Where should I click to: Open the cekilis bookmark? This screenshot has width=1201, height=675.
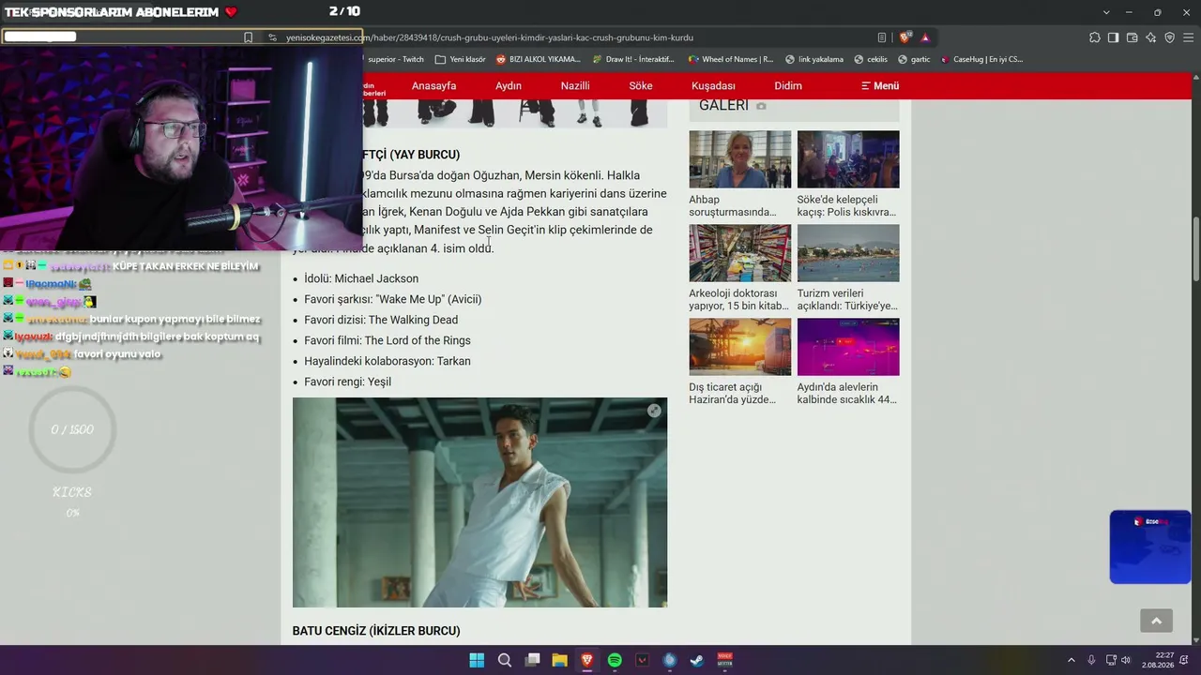(871, 59)
